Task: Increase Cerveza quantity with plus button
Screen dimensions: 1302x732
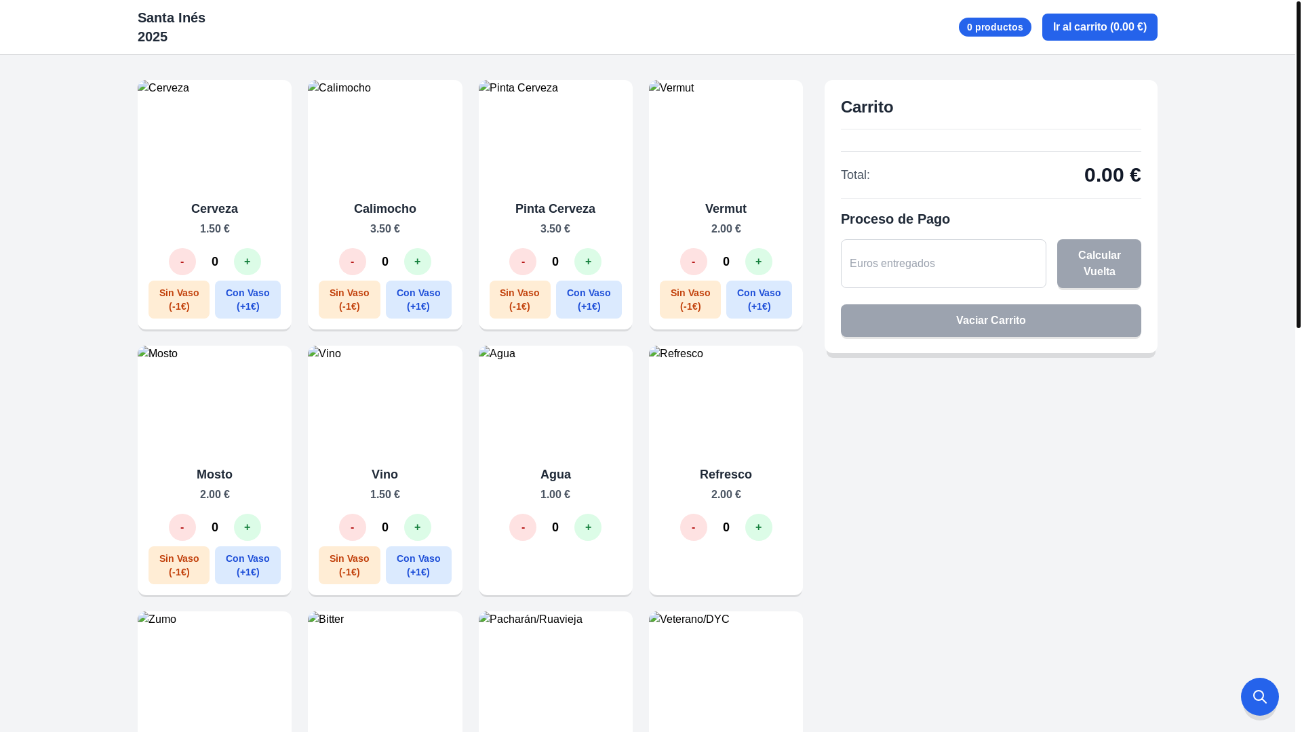Action: [248, 262]
